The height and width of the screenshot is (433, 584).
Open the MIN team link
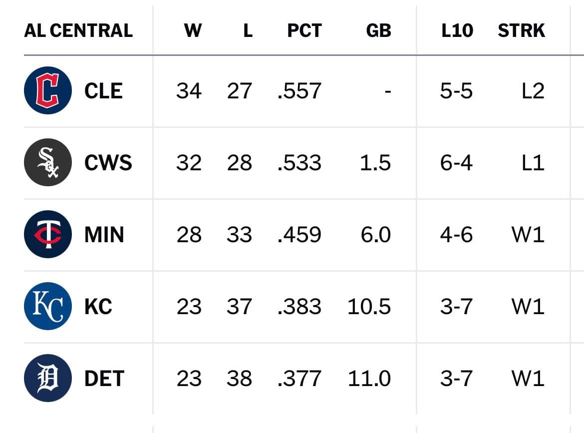point(104,235)
